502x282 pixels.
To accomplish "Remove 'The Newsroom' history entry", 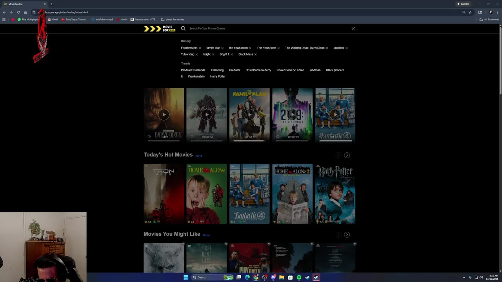I will [278, 48].
